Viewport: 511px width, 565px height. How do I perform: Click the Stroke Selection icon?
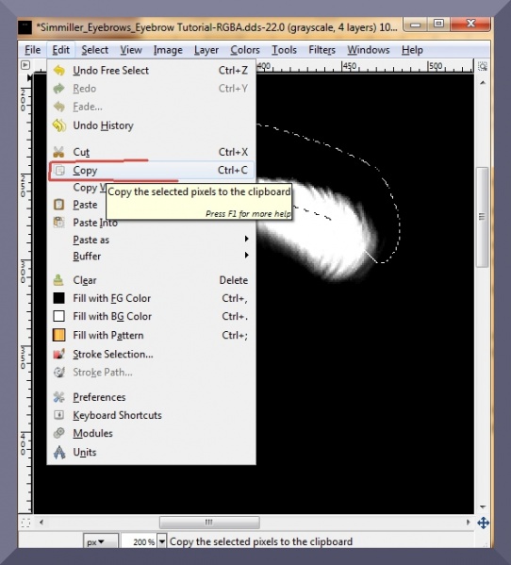(58, 355)
